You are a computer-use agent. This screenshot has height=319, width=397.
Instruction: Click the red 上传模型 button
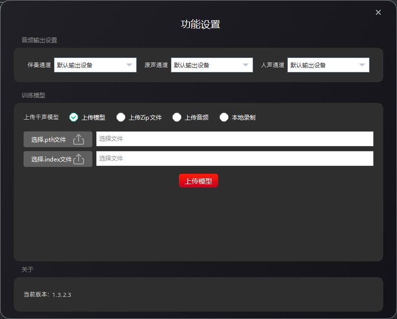(198, 181)
